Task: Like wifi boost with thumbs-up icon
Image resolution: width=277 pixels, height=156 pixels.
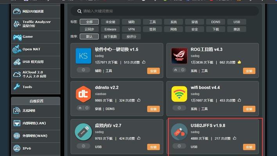Action: pos(239,100)
